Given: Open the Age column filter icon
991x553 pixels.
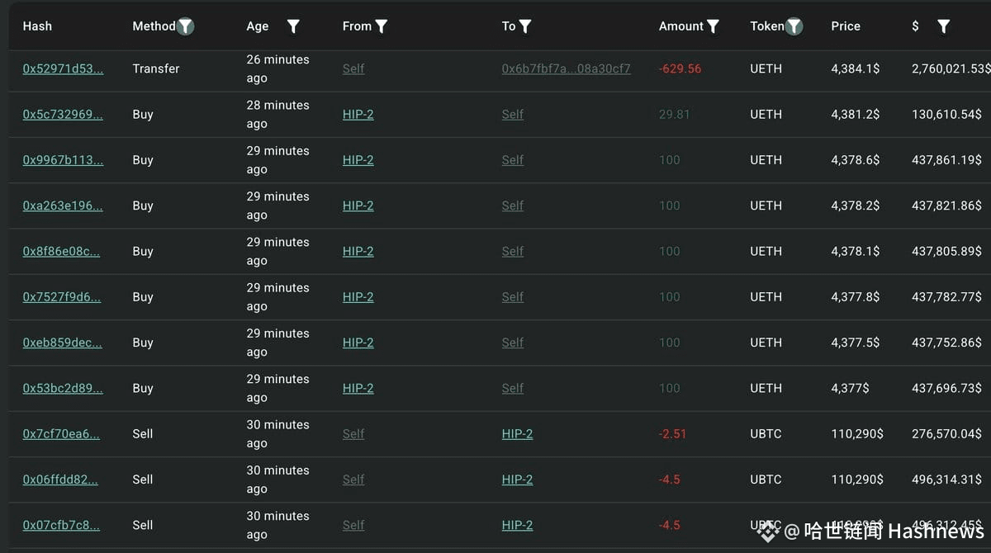Looking at the screenshot, I should tap(293, 26).
